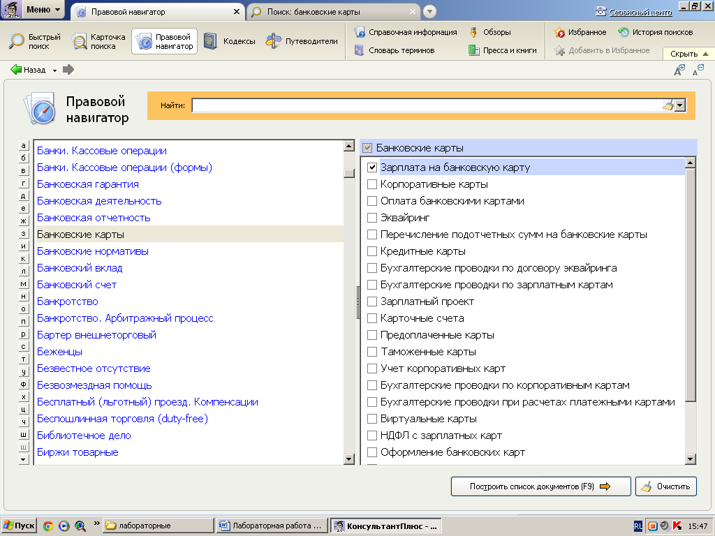Open Словарь терминов icon
The height and width of the screenshot is (536, 715).
coord(360,50)
